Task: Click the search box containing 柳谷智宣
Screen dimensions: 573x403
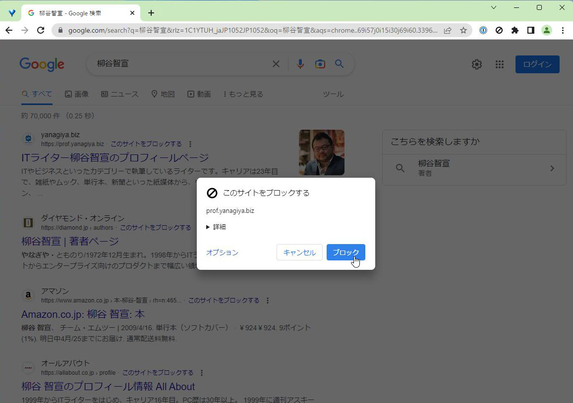Action: (x=178, y=64)
